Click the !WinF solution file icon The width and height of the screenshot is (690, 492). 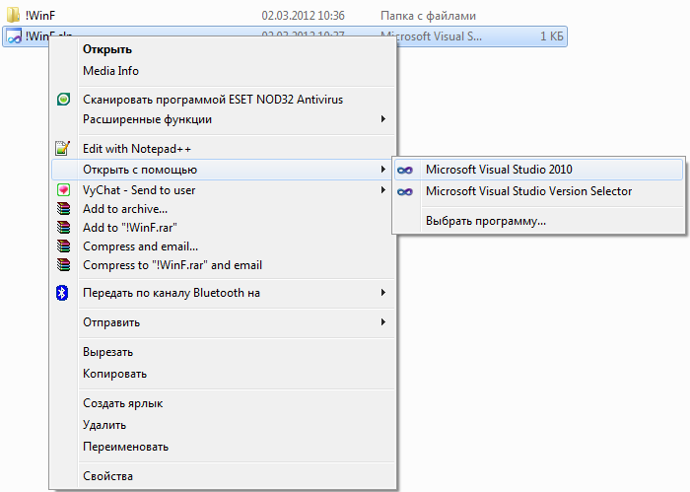(14, 36)
